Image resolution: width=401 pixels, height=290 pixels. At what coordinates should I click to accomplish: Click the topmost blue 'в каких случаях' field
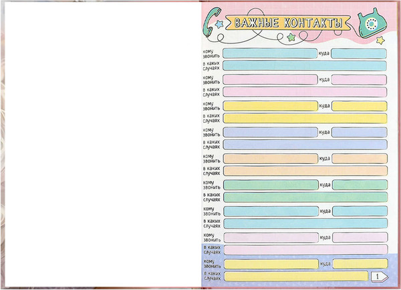pos(304,66)
